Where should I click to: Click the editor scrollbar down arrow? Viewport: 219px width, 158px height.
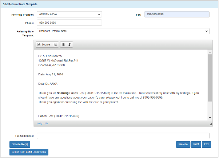tap(210, 118)
